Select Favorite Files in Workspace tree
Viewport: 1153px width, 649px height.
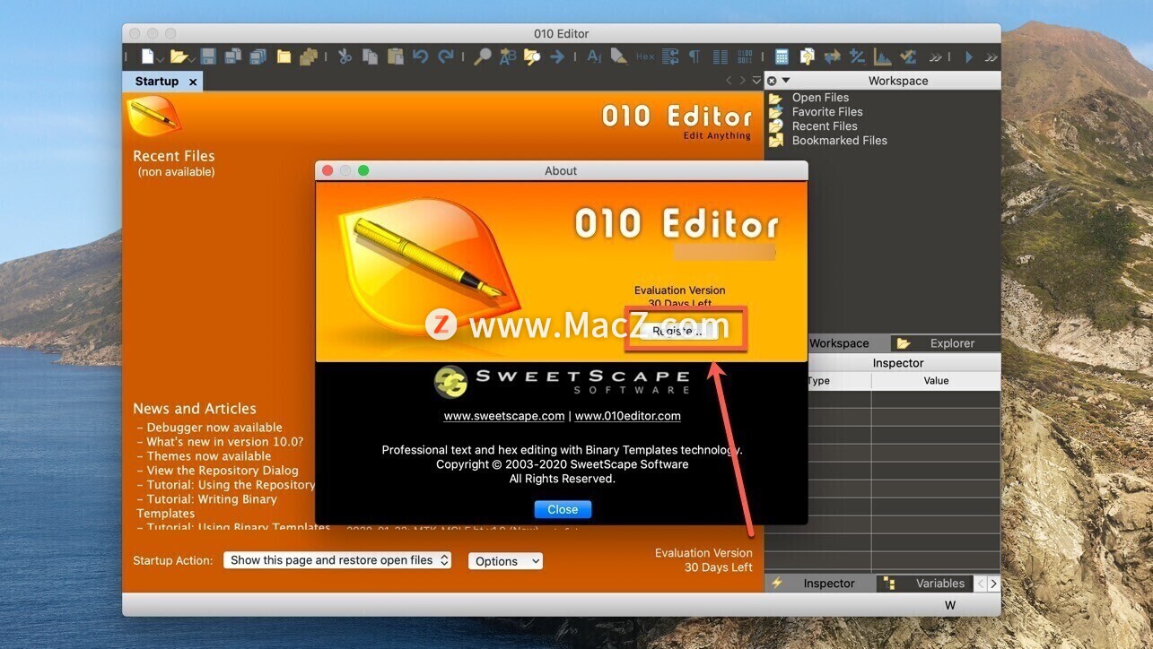(826, 112)
